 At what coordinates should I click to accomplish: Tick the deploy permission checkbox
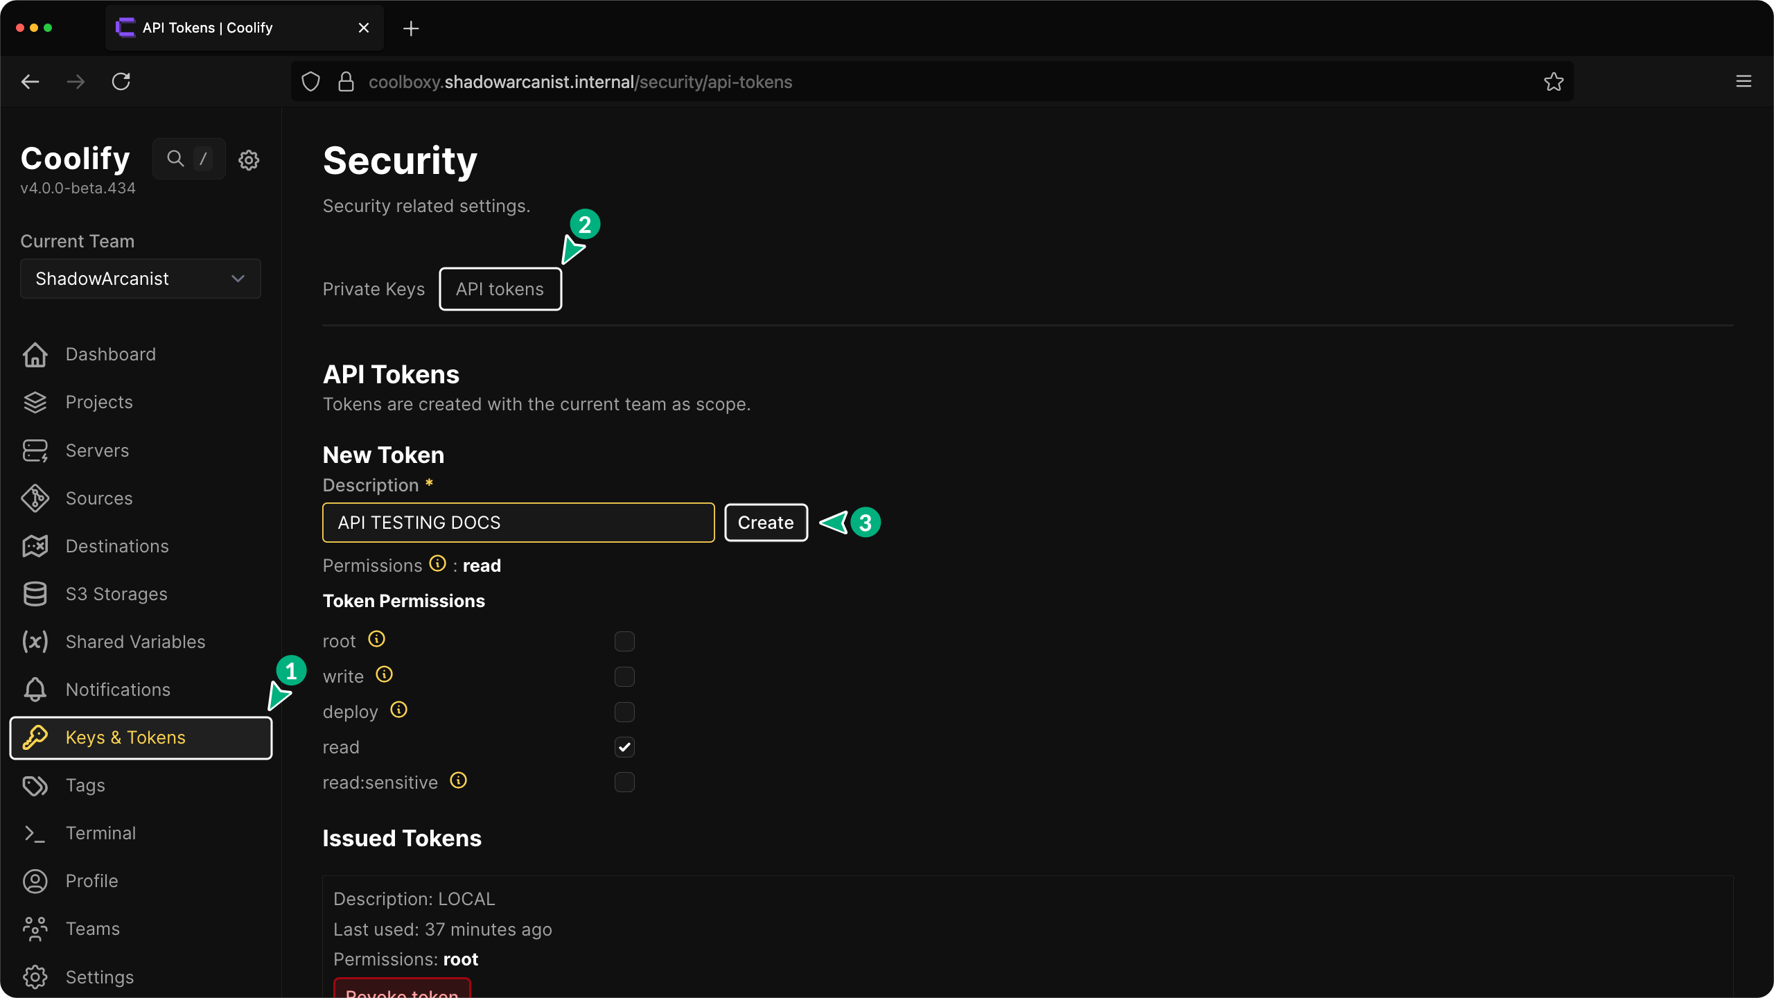(x=624, y=712)
